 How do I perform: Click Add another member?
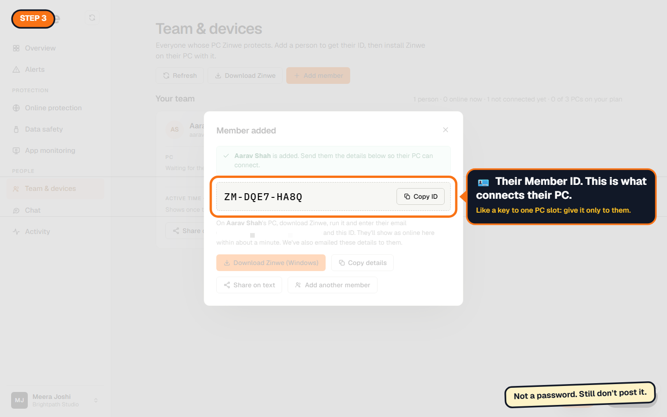coord(333,285)
